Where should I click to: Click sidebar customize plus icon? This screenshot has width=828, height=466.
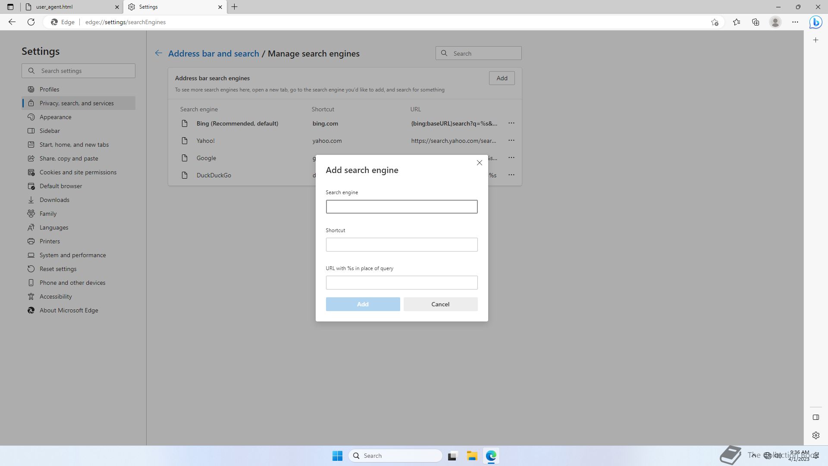point(815,40)
